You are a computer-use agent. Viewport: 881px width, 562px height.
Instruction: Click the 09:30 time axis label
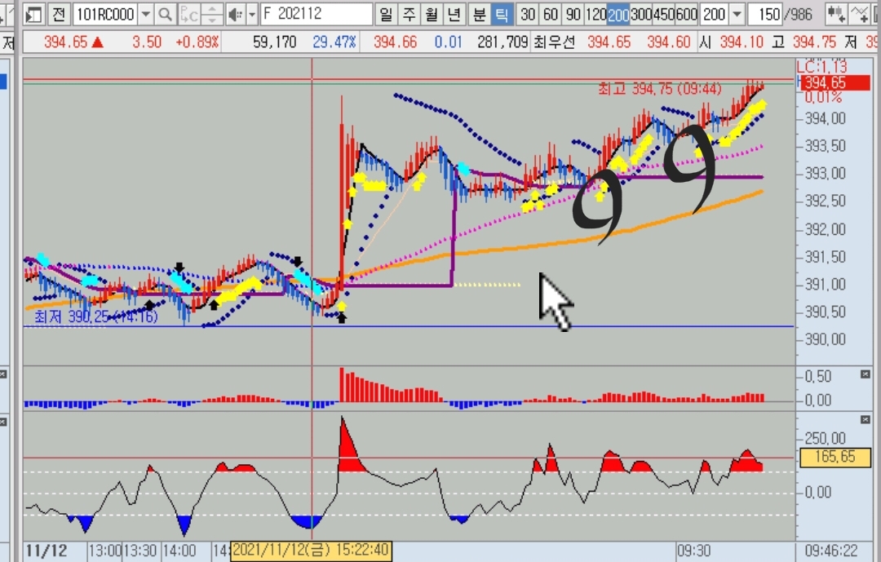(x=693, y=551)
